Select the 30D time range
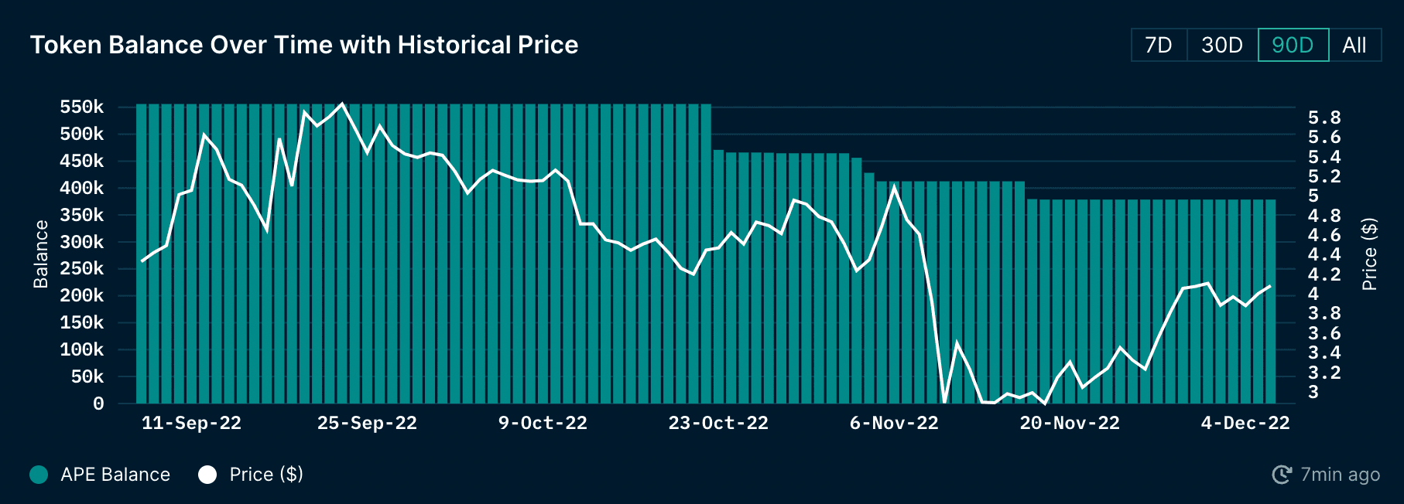The image size is (1404, 504). (1222, 45)
